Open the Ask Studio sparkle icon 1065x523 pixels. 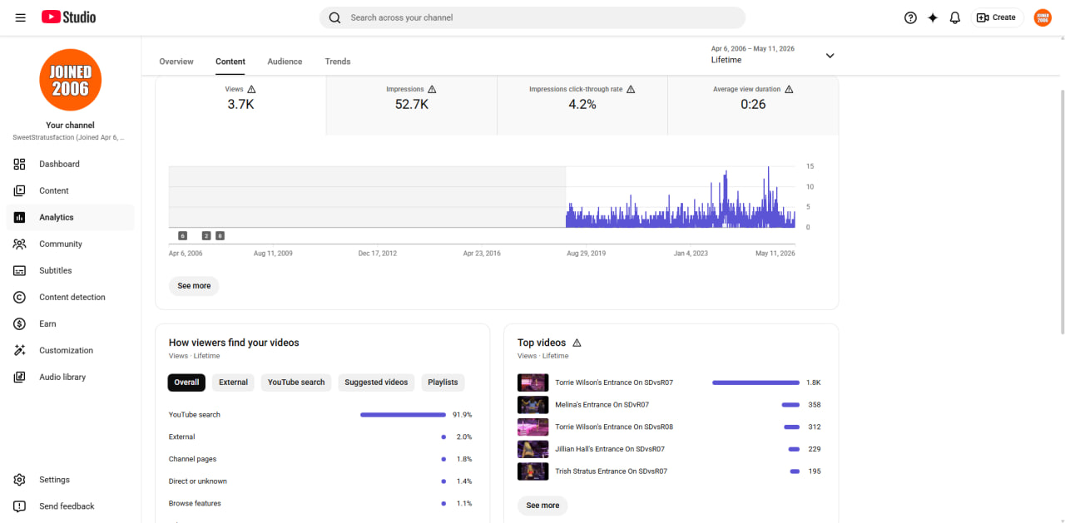pos(933,17)
